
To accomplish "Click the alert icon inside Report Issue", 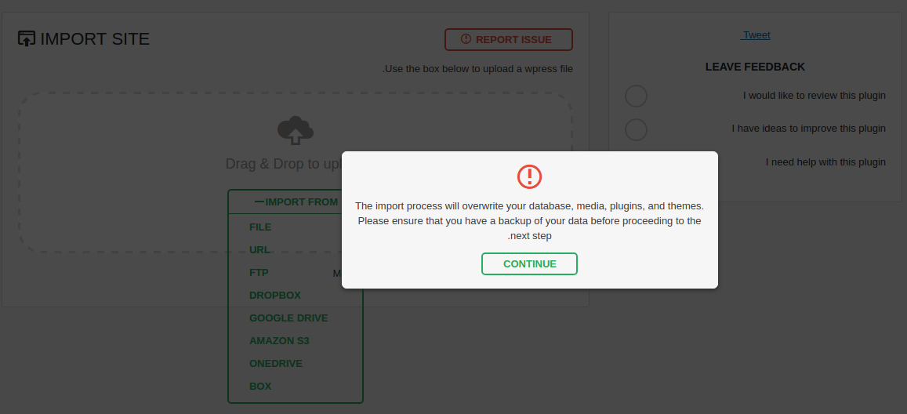I will [466, 38].
